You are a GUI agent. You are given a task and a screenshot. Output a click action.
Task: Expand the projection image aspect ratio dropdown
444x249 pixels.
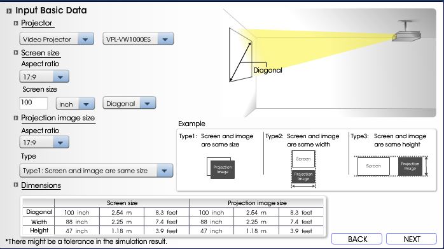[44, 142]
